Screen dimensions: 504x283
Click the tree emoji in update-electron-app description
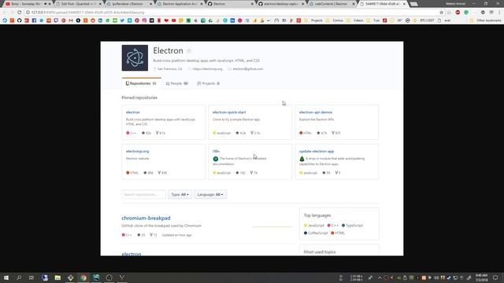pos(302,159)
